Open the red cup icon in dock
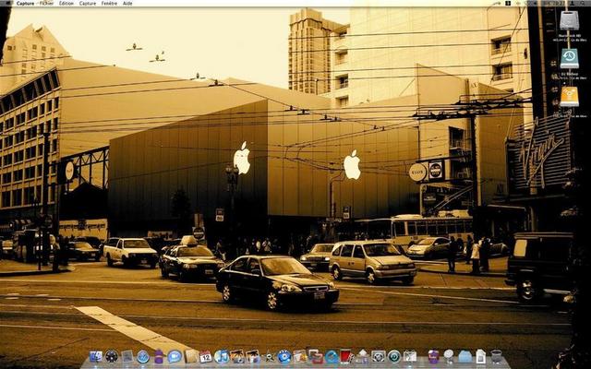The height and width of the screenshot is (369, 591). [x=347, y=357]
